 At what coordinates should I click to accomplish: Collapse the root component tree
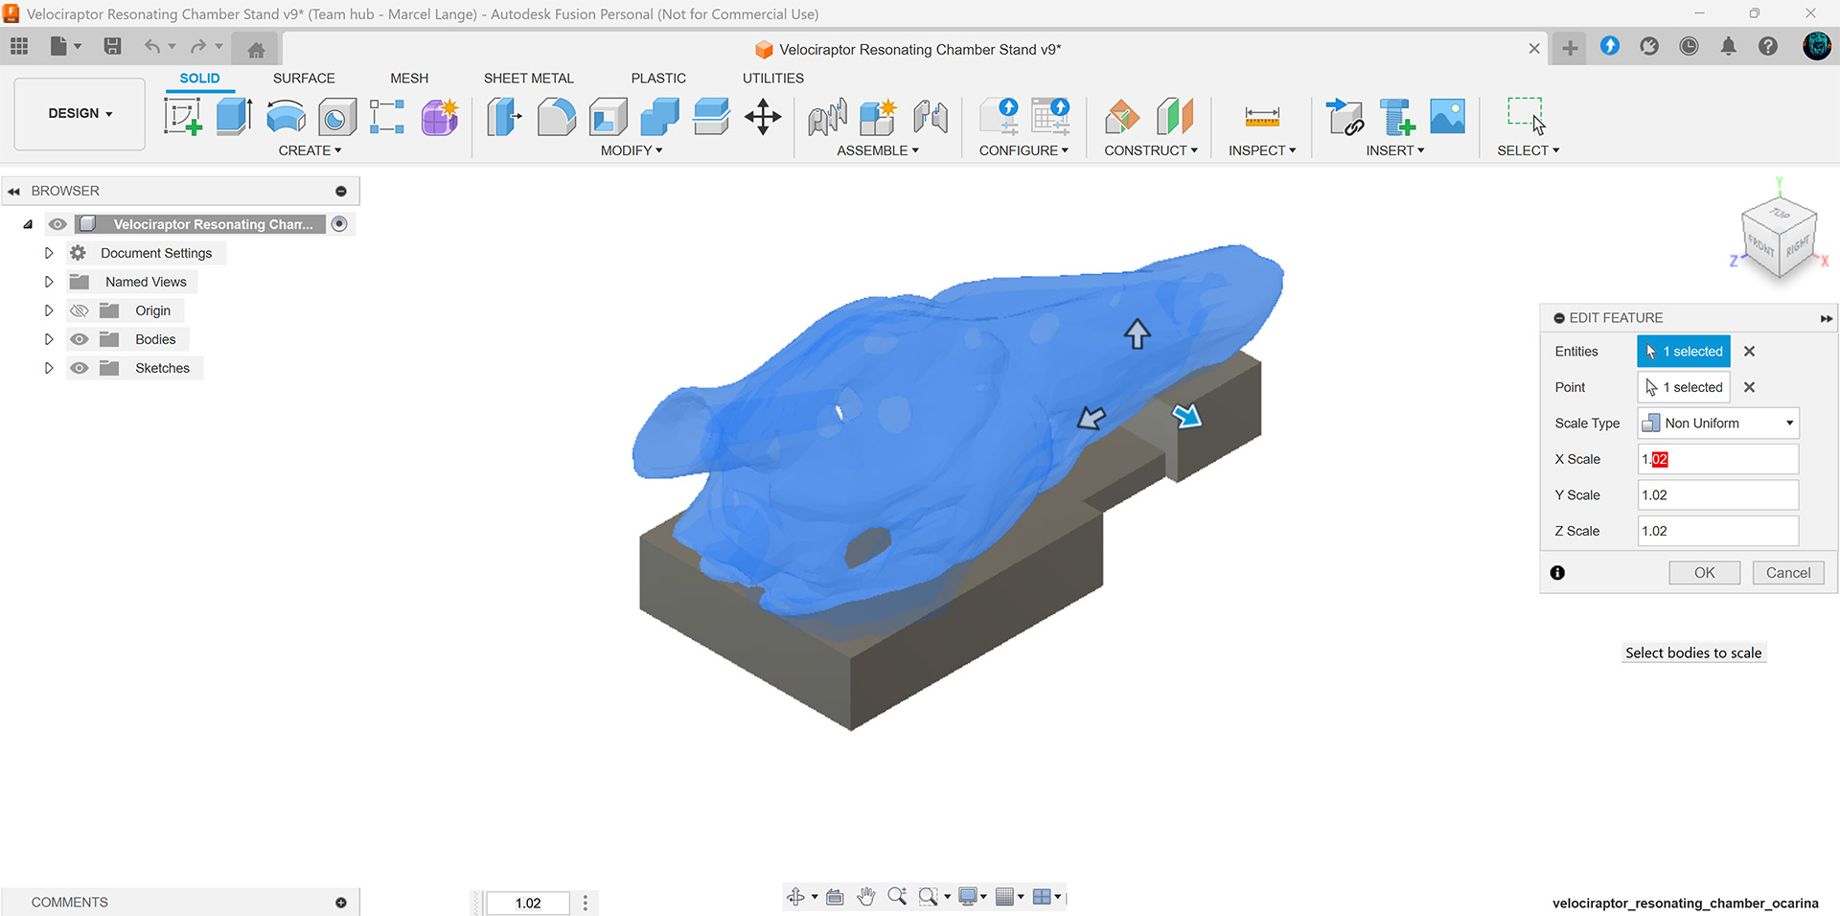point(28,224)
